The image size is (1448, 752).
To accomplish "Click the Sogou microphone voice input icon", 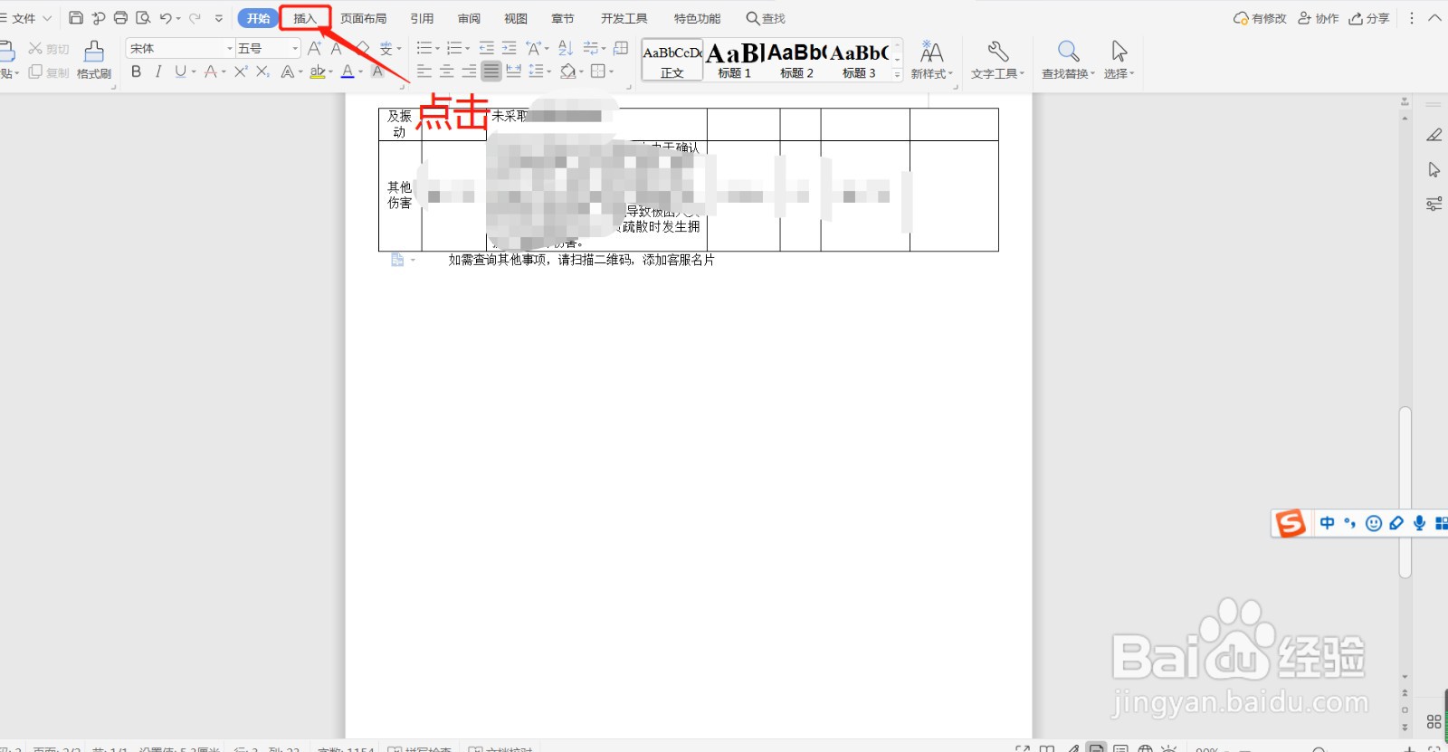I will [1419, 523].
